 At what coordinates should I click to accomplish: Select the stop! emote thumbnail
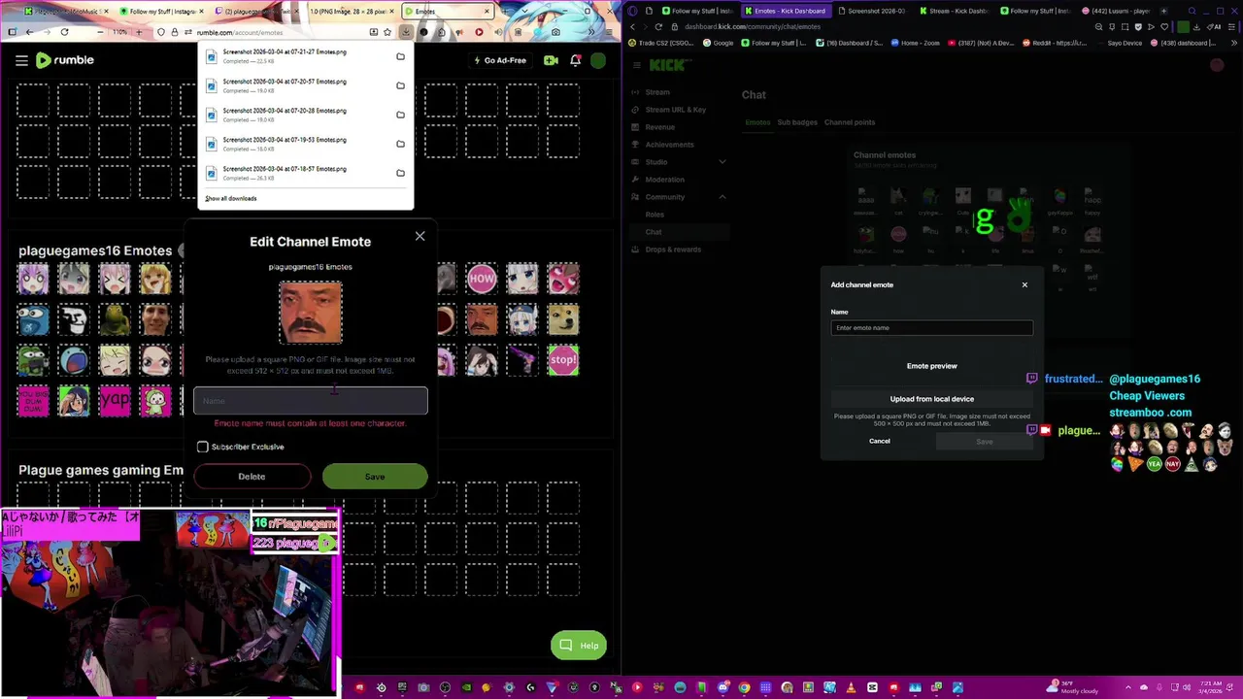pyautogui.click(x=563, y=360)
